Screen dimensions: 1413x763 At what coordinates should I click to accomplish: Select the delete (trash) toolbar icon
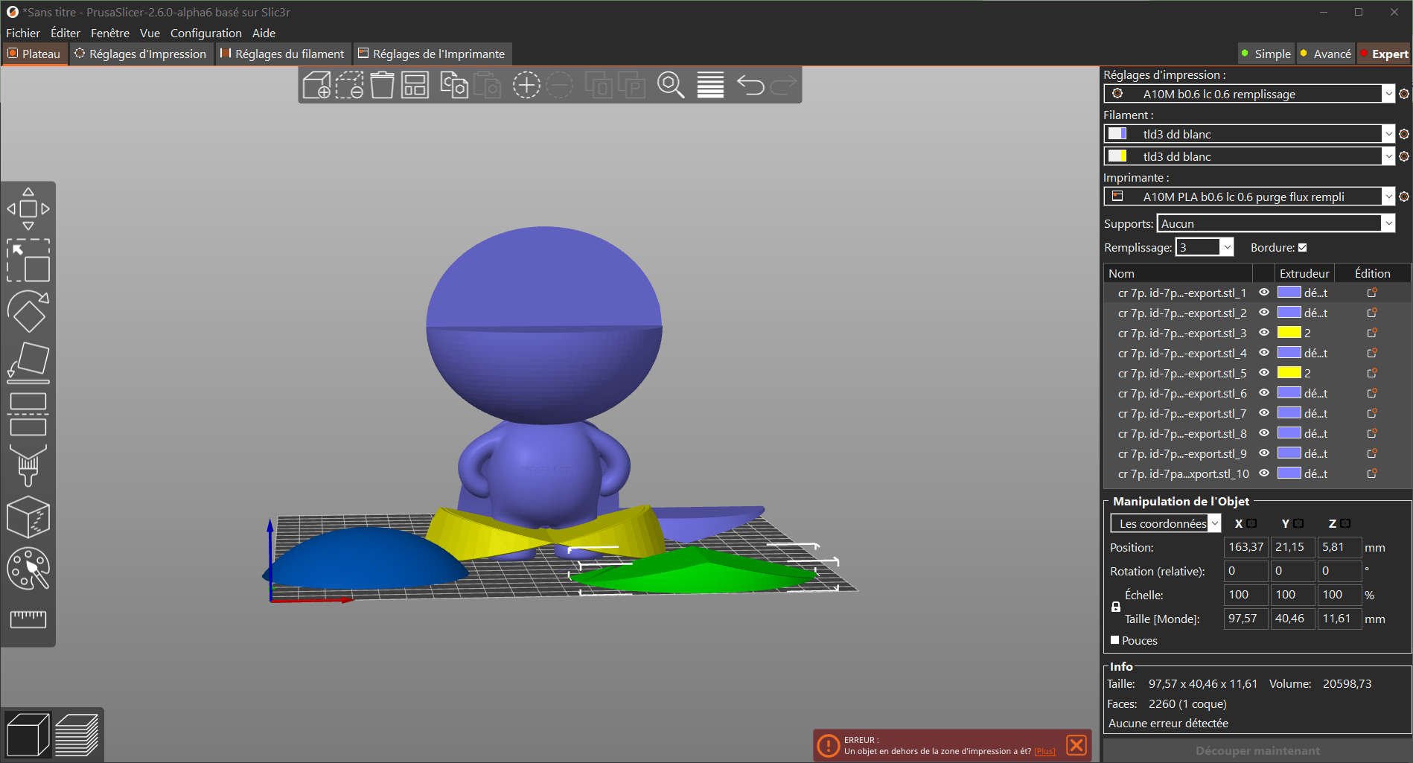coord(383,85)
